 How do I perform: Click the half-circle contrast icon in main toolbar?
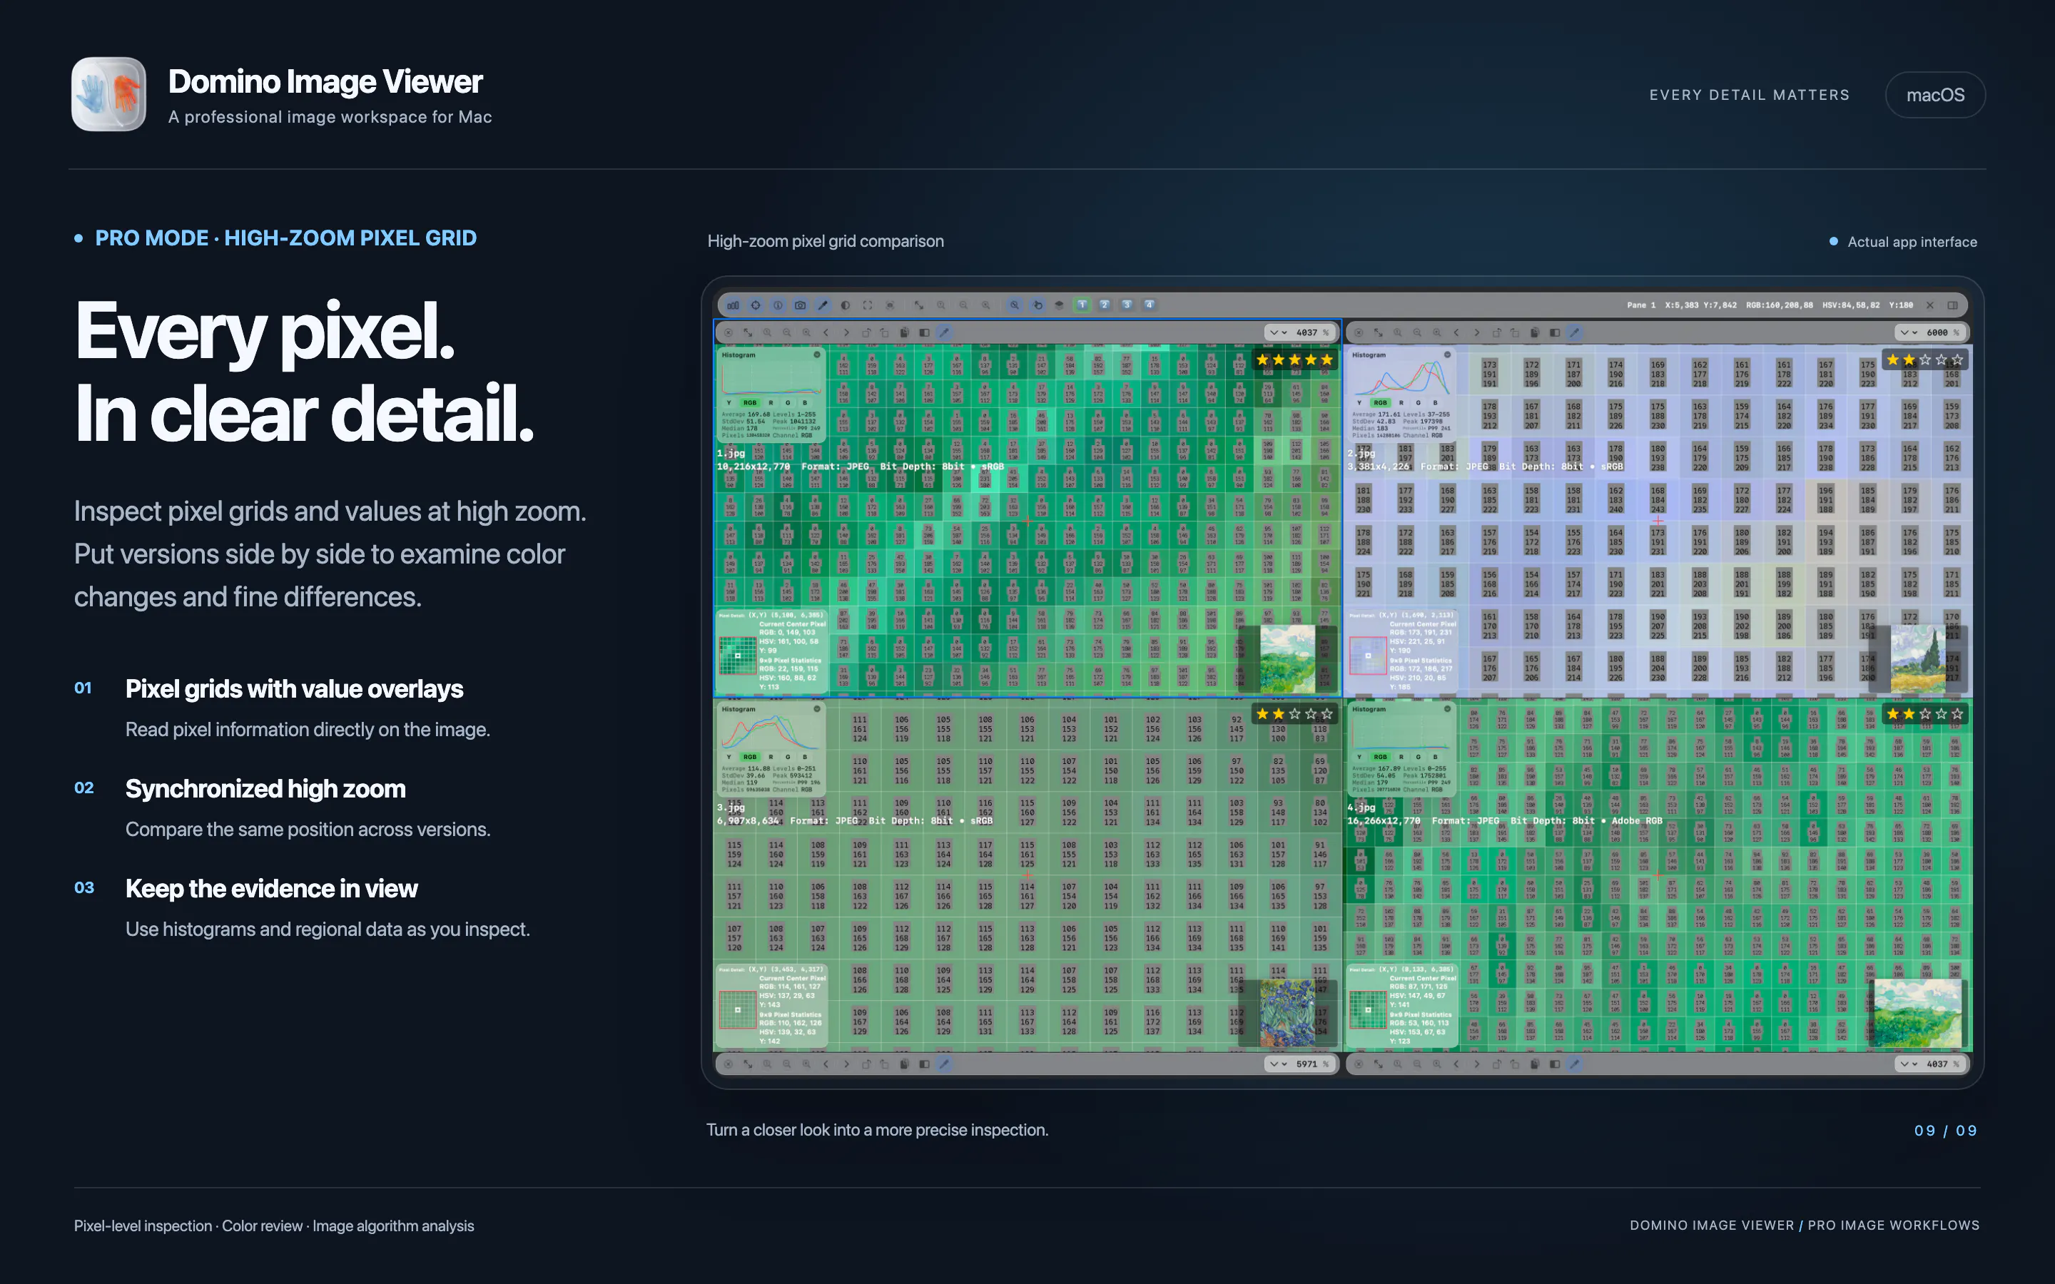tap(845, 305)
